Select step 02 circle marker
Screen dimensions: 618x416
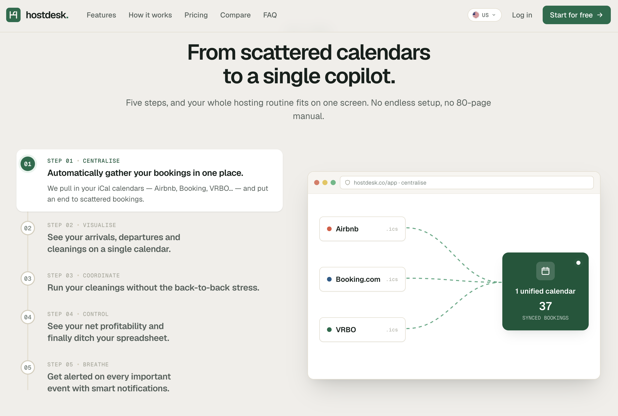coord(28,228)
